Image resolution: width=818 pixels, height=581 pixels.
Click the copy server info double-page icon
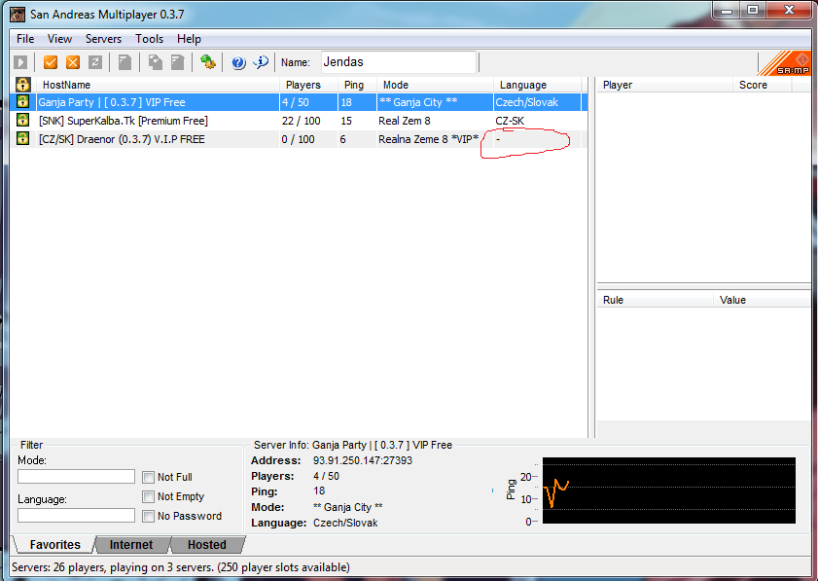pyautogui.click(x=156, y=62)
